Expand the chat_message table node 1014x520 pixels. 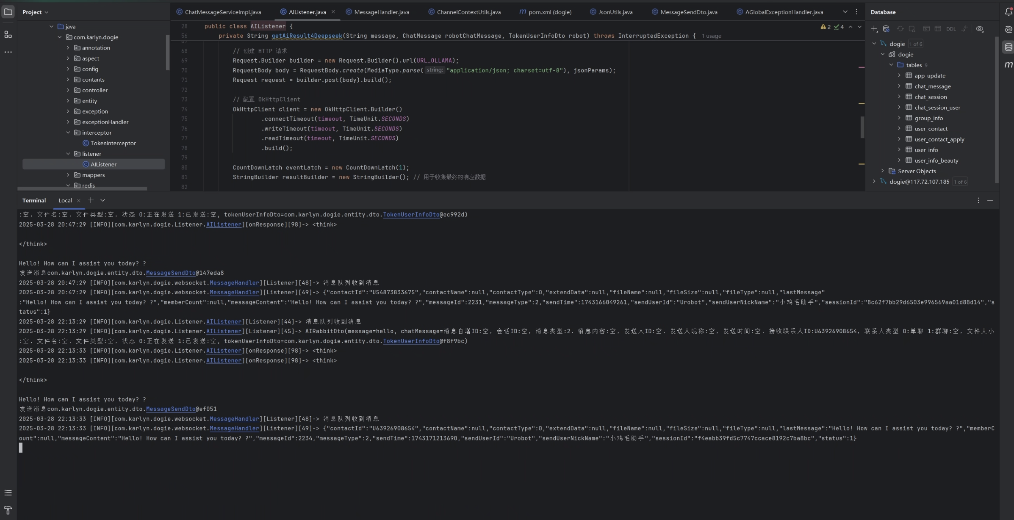pyautogui.click(x=899, y=86)
